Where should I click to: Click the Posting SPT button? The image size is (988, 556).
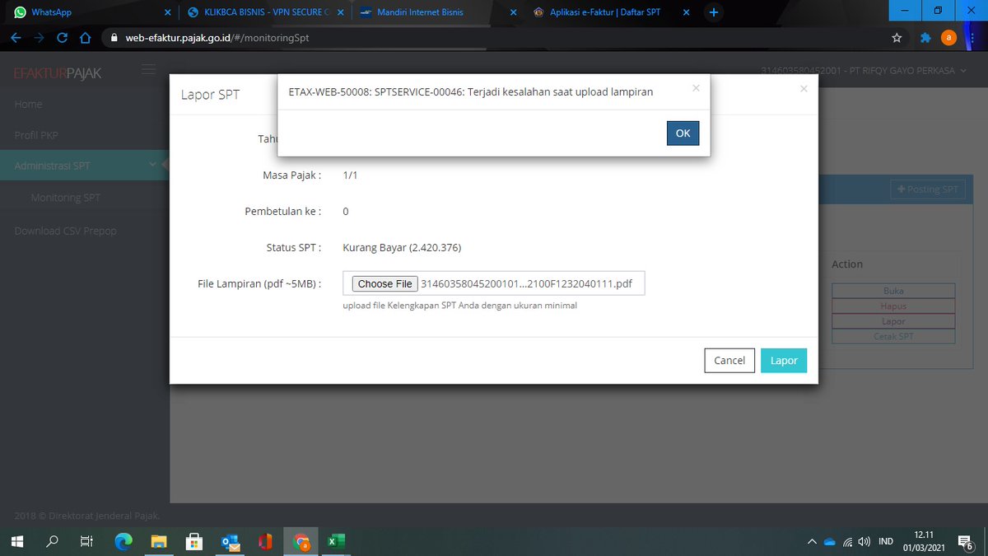point(927,189)
